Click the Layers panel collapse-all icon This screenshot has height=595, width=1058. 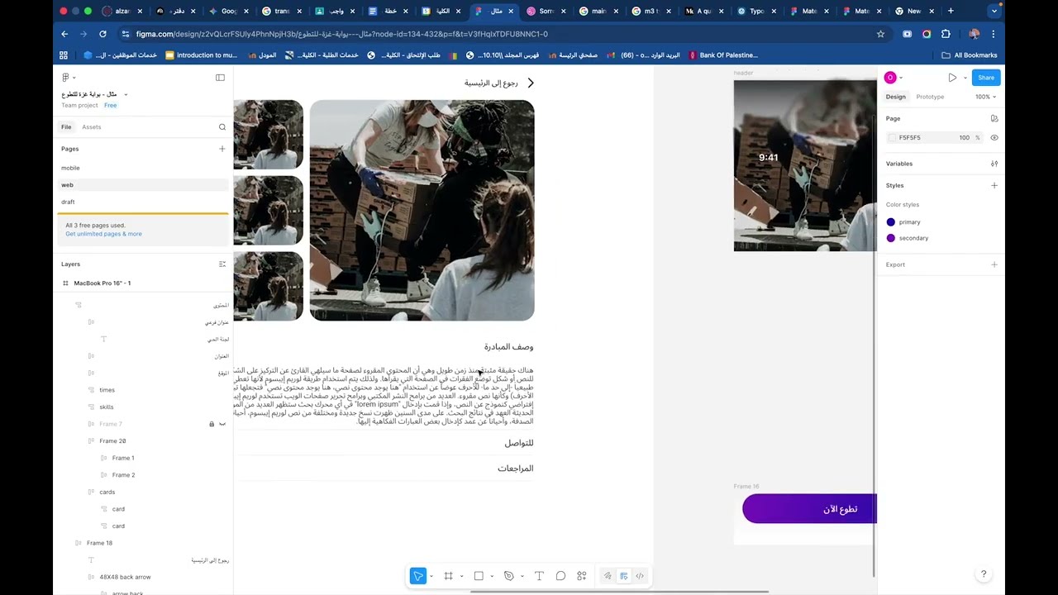click(x=222, y=264)
